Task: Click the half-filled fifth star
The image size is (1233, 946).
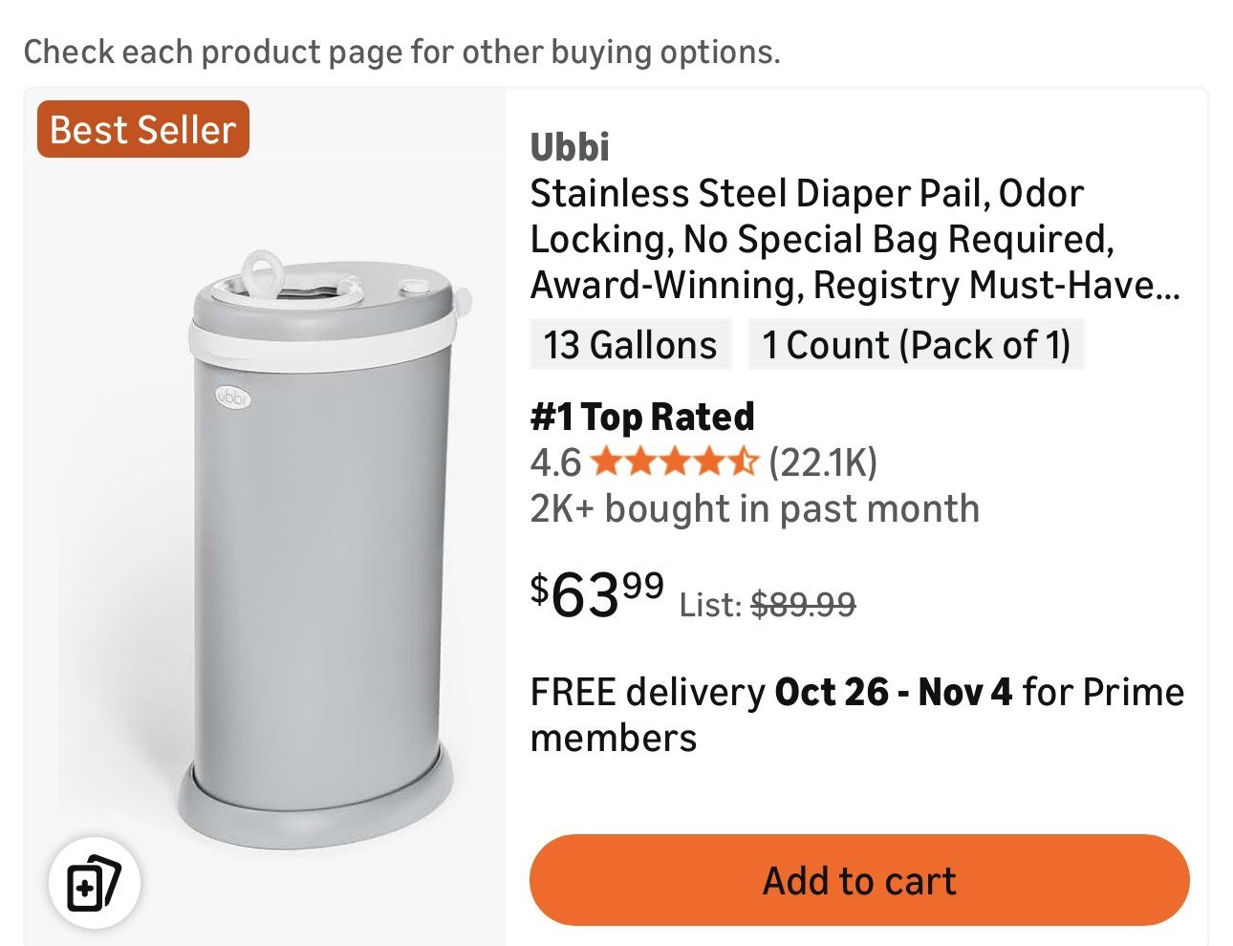Action: click(x=745, y=462)
